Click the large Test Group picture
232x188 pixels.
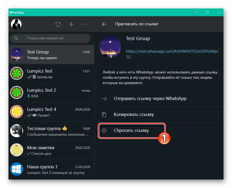110,47
